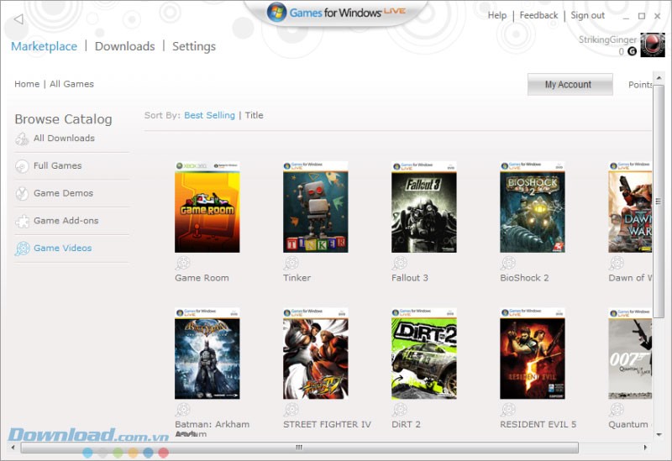Click the horizontal scrollbar thumb

[299, 448]
